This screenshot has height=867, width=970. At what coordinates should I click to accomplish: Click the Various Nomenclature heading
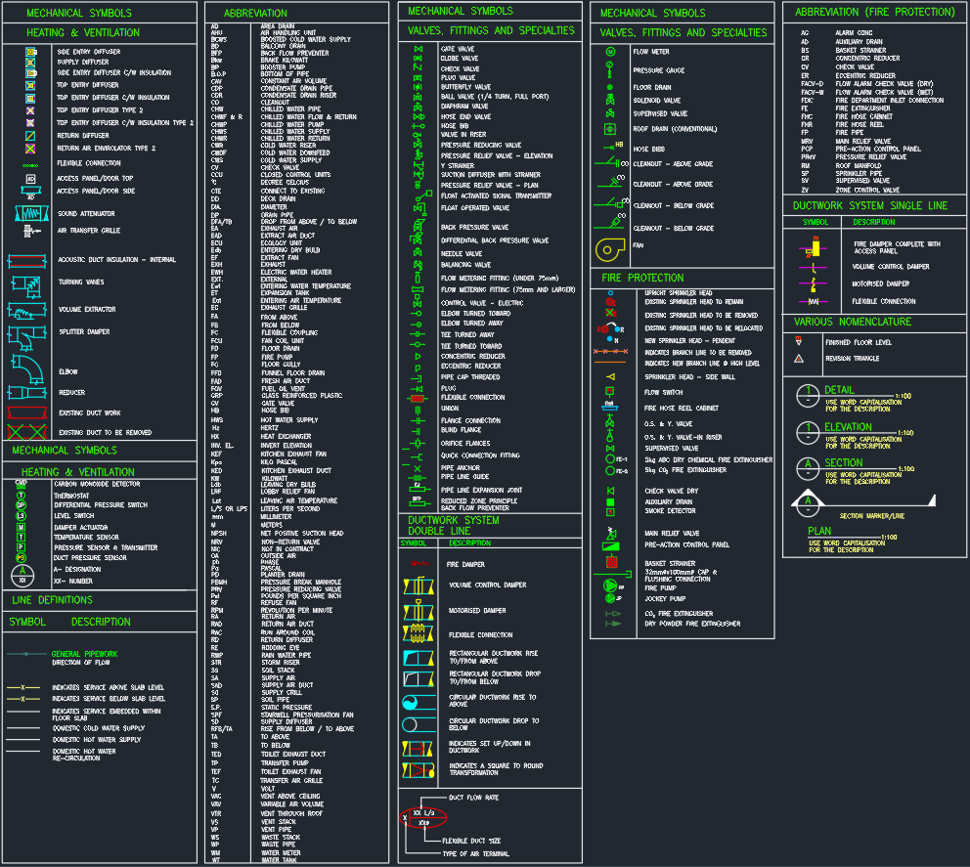point(853,322)
